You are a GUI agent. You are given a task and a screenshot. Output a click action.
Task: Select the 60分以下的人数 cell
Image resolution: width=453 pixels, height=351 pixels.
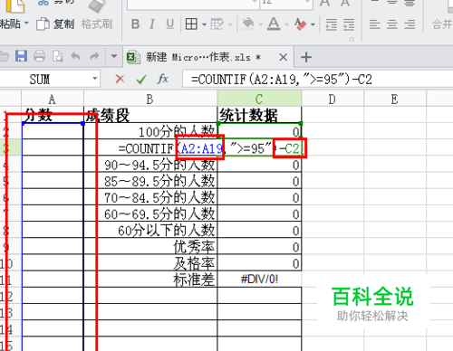pos(150,231)
